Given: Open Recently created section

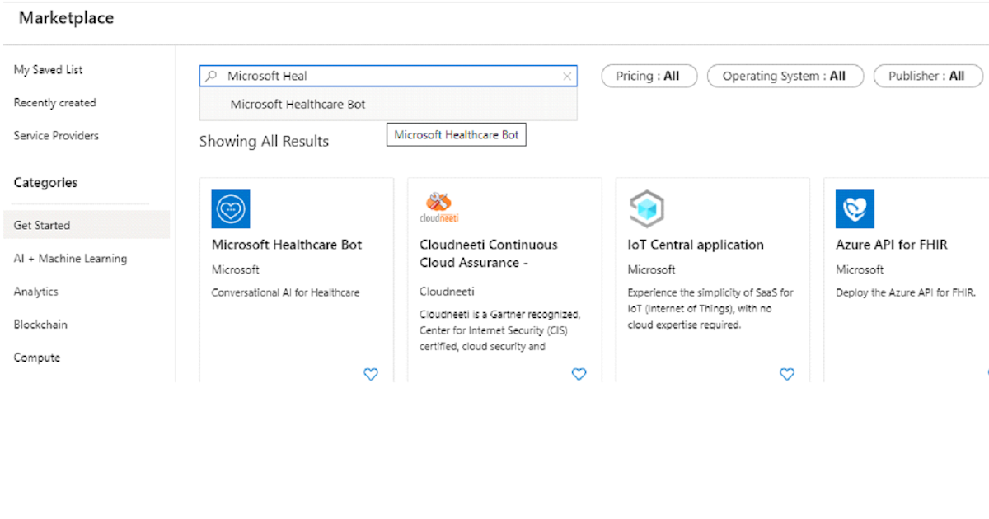Looking at the screenshot, I should point(55,103).
